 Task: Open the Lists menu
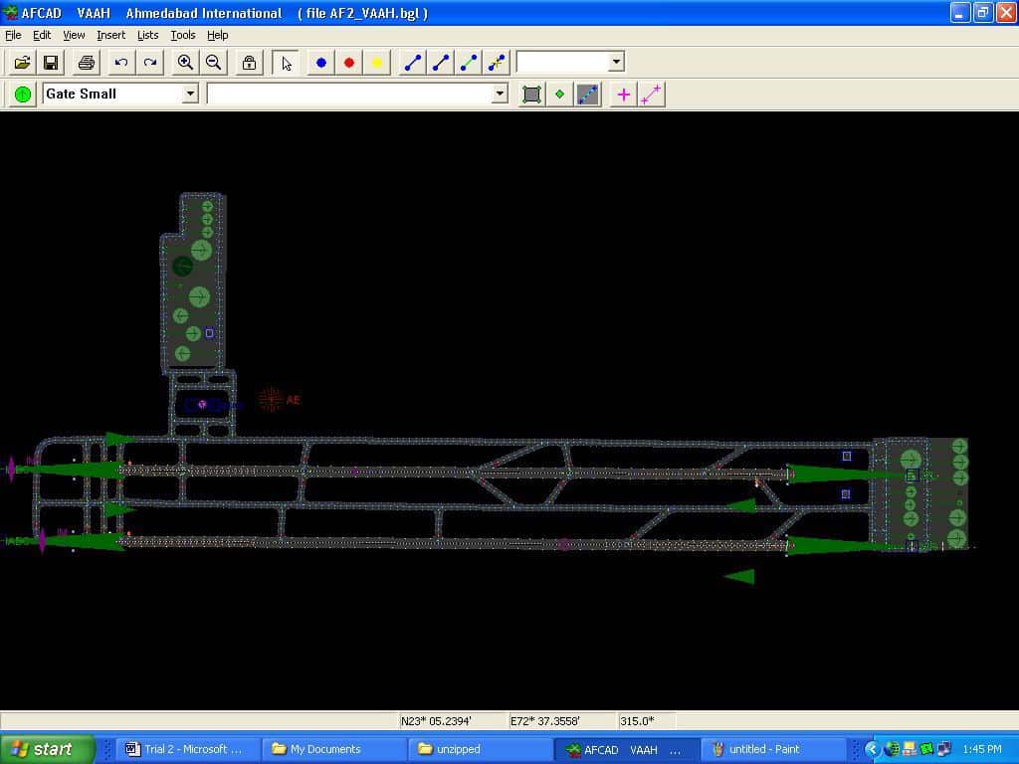coord(147,35)
